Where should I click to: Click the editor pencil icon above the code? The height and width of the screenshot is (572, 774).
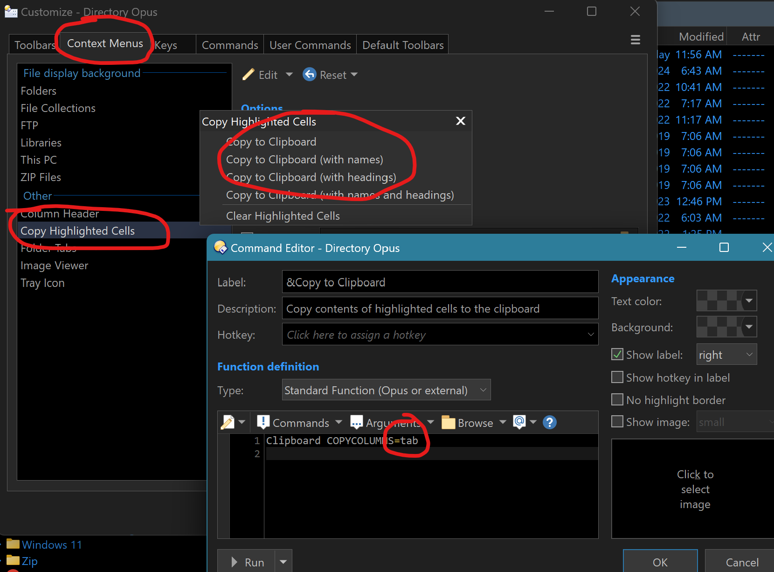point(228,423)
